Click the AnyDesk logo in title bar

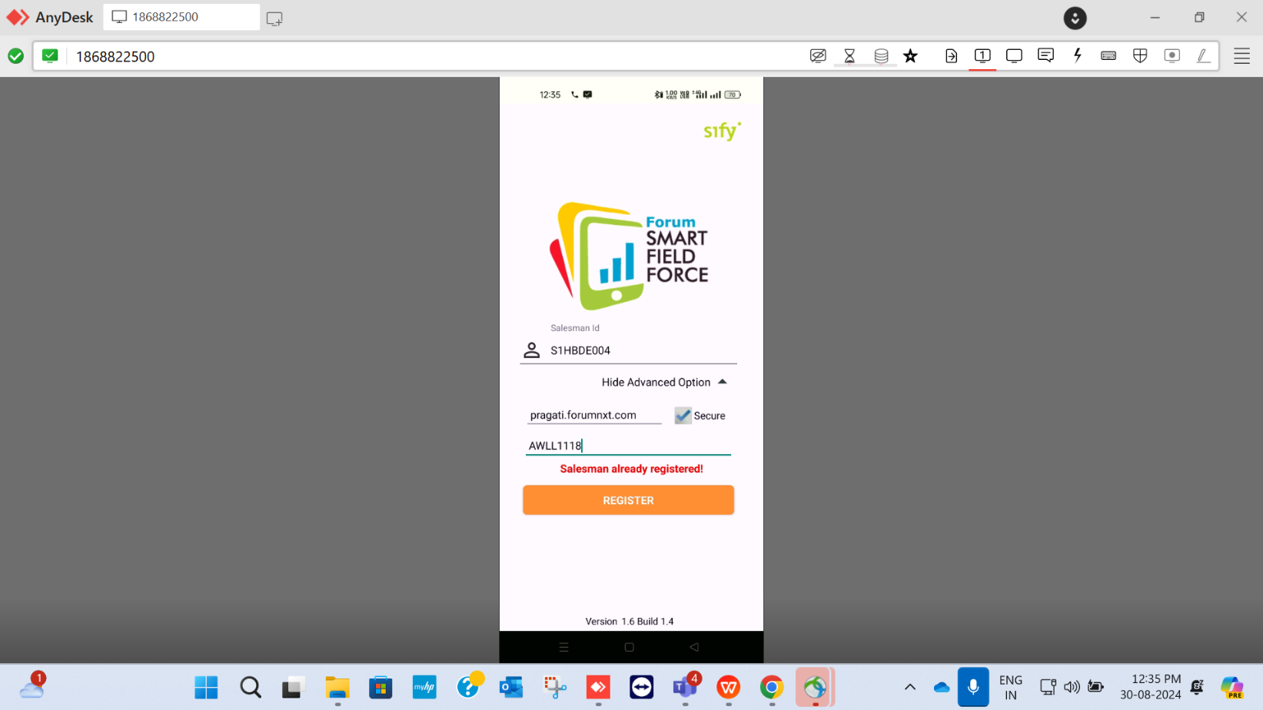[x=17, y=17]
